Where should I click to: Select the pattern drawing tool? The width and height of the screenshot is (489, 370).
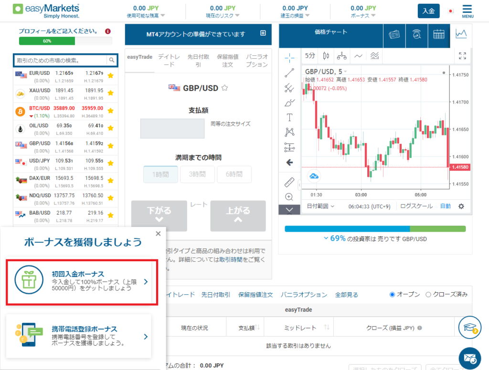[x=289, y=133]
